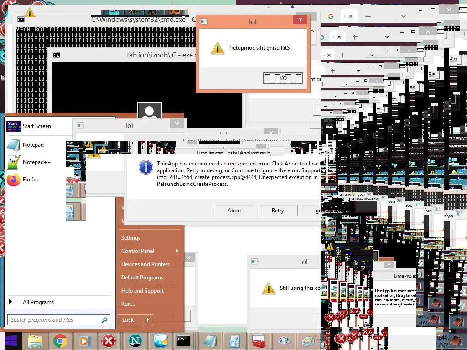Image resolution: width=467 pixels, height=350 pixels.
Task: Open Control Panel from the Start menu
Action: pyautogui.click(x=138, y=251)
